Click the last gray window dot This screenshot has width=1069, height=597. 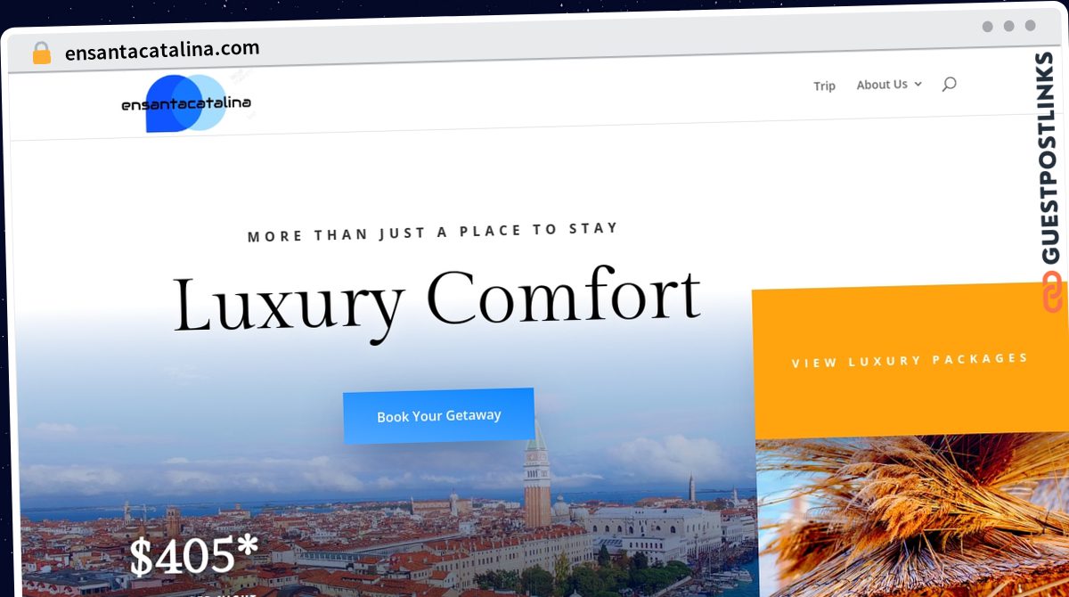coord(1031,26)
